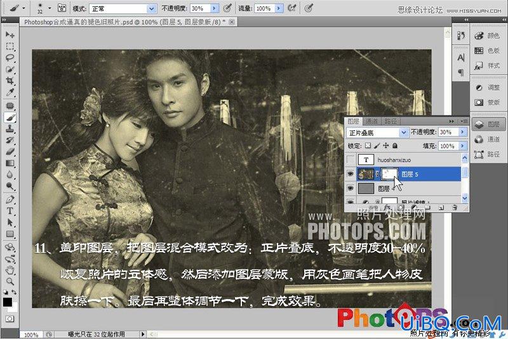
Task: Toggle lock position
Action: (386, 146)
